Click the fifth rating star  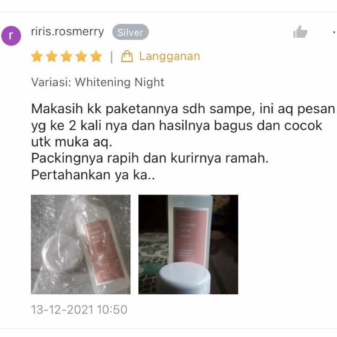coord(96,56)
